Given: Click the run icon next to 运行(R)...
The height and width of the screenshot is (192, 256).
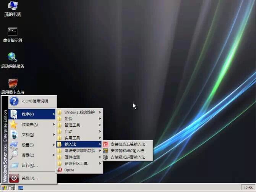Looking at the screenshot, I should 14,165.
